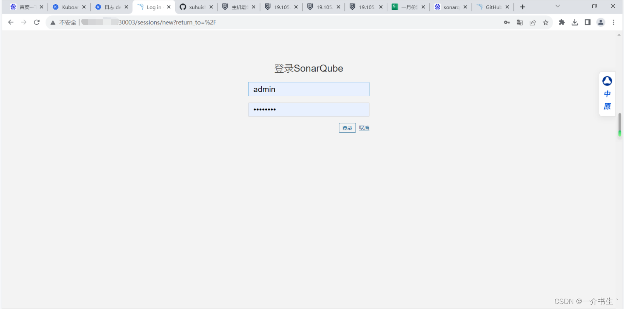Screen dimensions: 624x309
Task: Close the Log in tab
Action: 169,7
